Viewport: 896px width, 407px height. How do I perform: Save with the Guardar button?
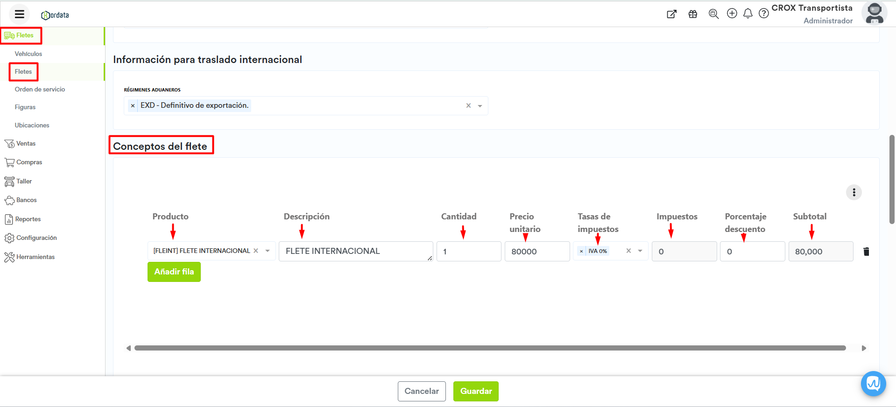click(x=475, y=391)
